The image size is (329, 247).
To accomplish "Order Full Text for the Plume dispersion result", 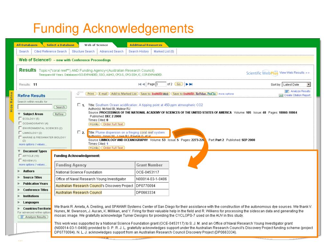I will [113, 148].
